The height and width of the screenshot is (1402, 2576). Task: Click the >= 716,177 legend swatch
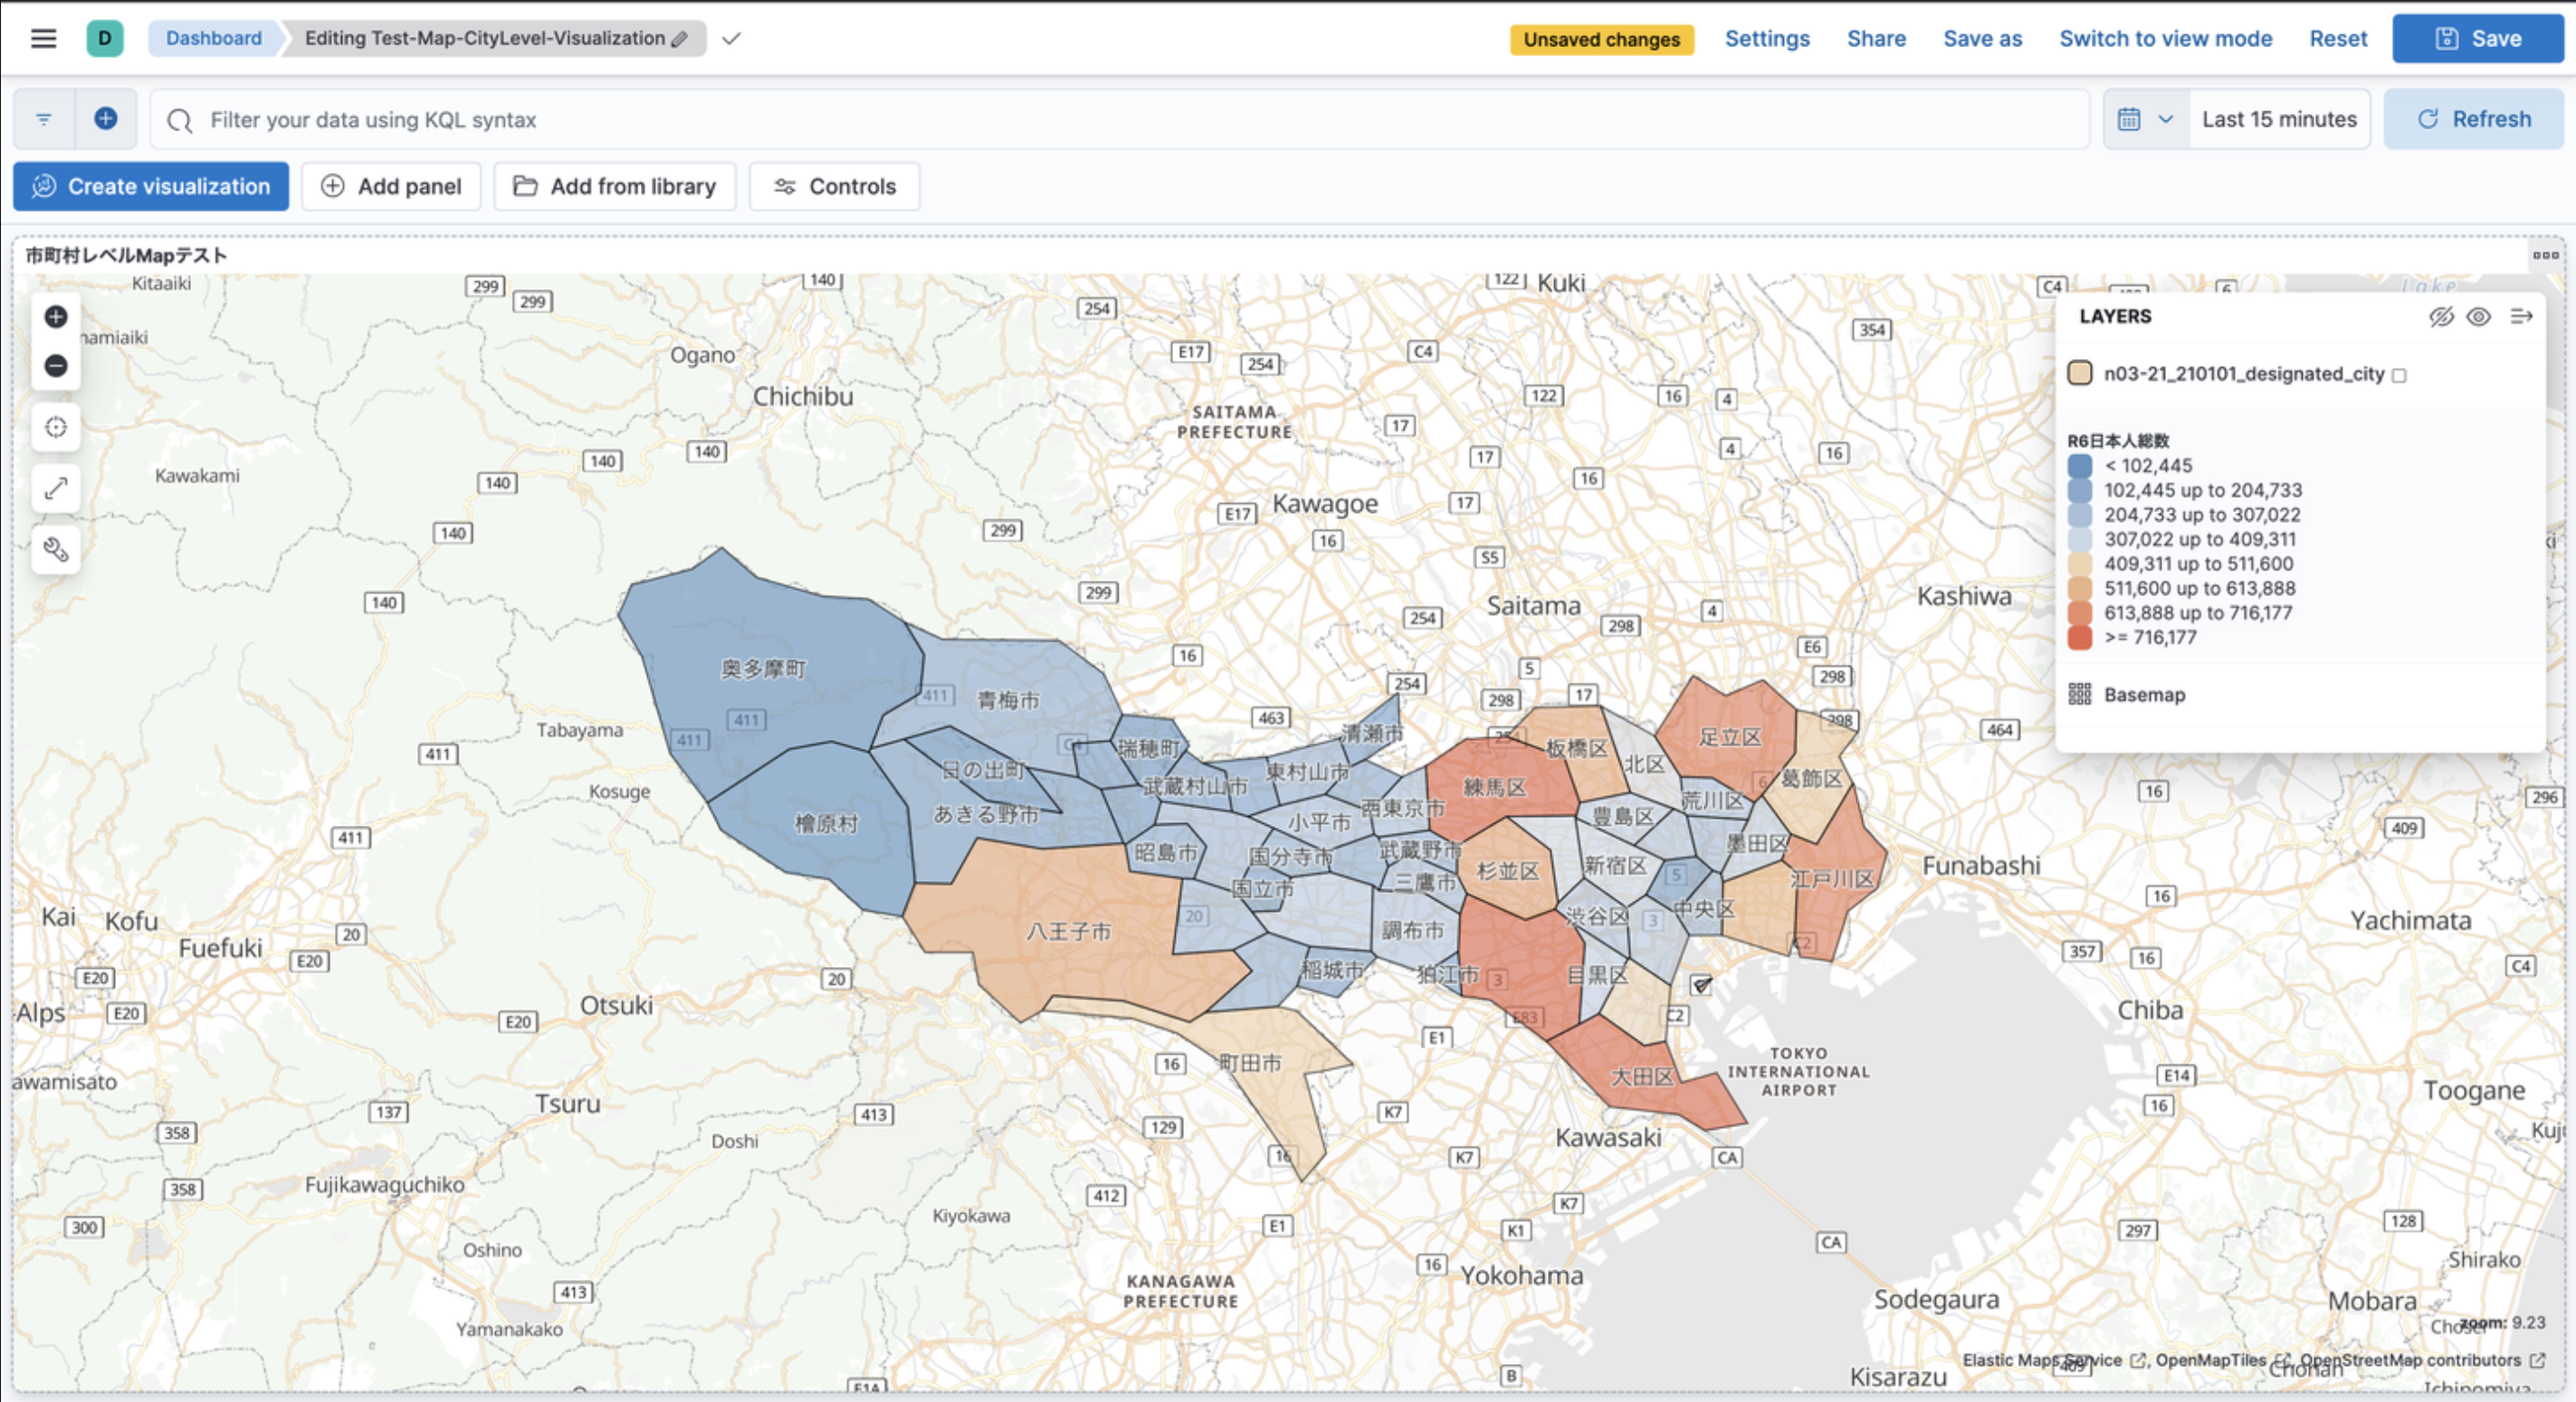click(2080, 638)
